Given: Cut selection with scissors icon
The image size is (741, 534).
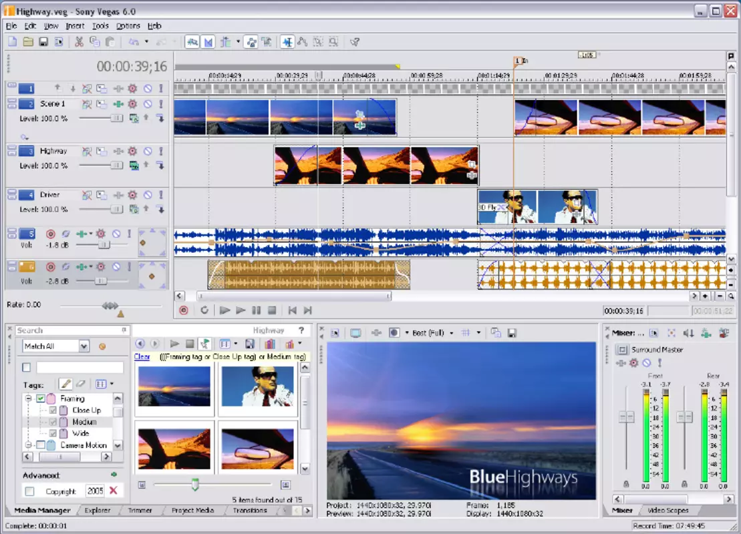Looking at the screenshot, I should (79, 42).
